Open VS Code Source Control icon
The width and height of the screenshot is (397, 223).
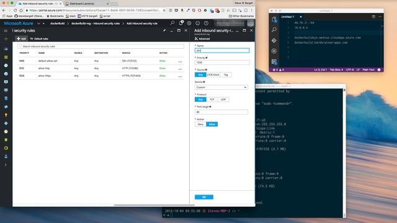point(274,40)
